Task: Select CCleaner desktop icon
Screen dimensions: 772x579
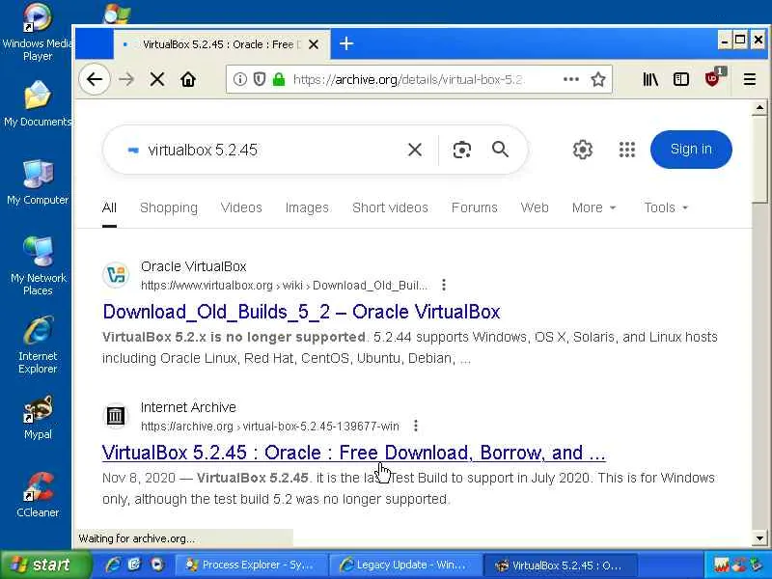Action: 38,495
